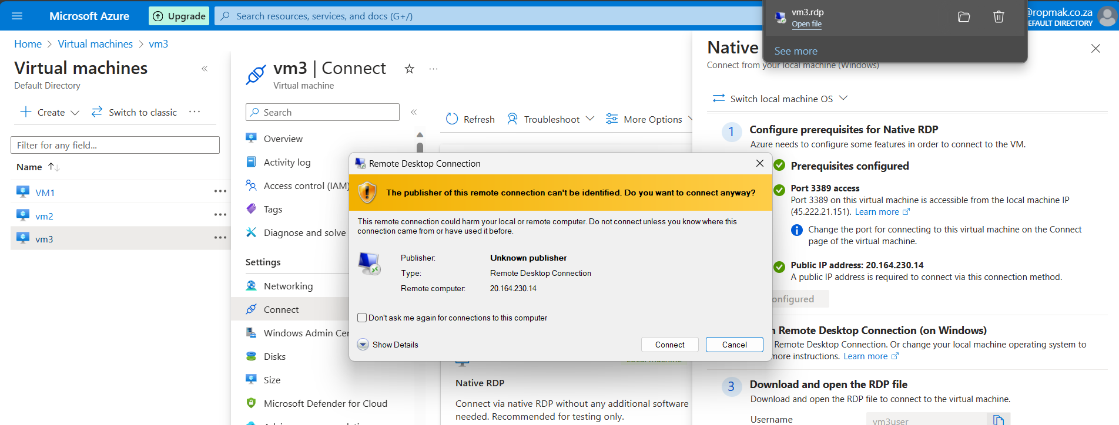Screen dimensions: 1119x425
Task: Click Learn more under Remote Desktop Connection step
Action: click(x=871, y=356)
